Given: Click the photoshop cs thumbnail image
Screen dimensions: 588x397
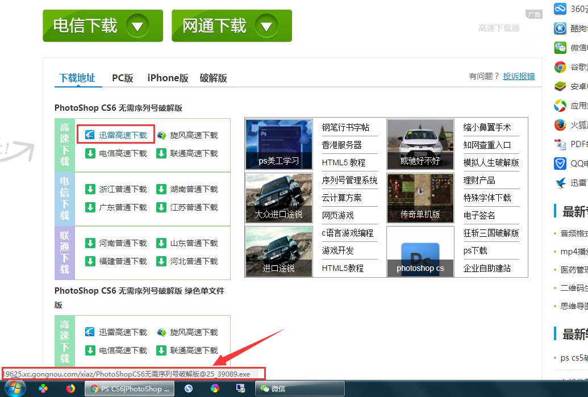Looking at the screenshot, I should click(x=420, y=251).
